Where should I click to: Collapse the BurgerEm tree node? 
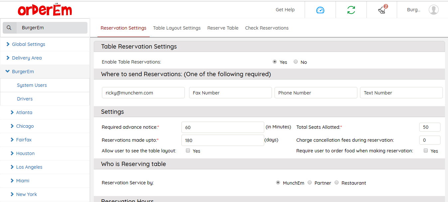click(8, 72)
